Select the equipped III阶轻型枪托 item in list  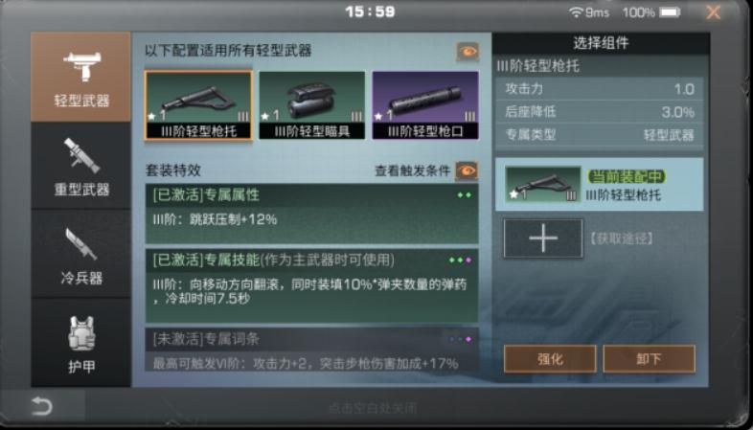pos(600,184)
